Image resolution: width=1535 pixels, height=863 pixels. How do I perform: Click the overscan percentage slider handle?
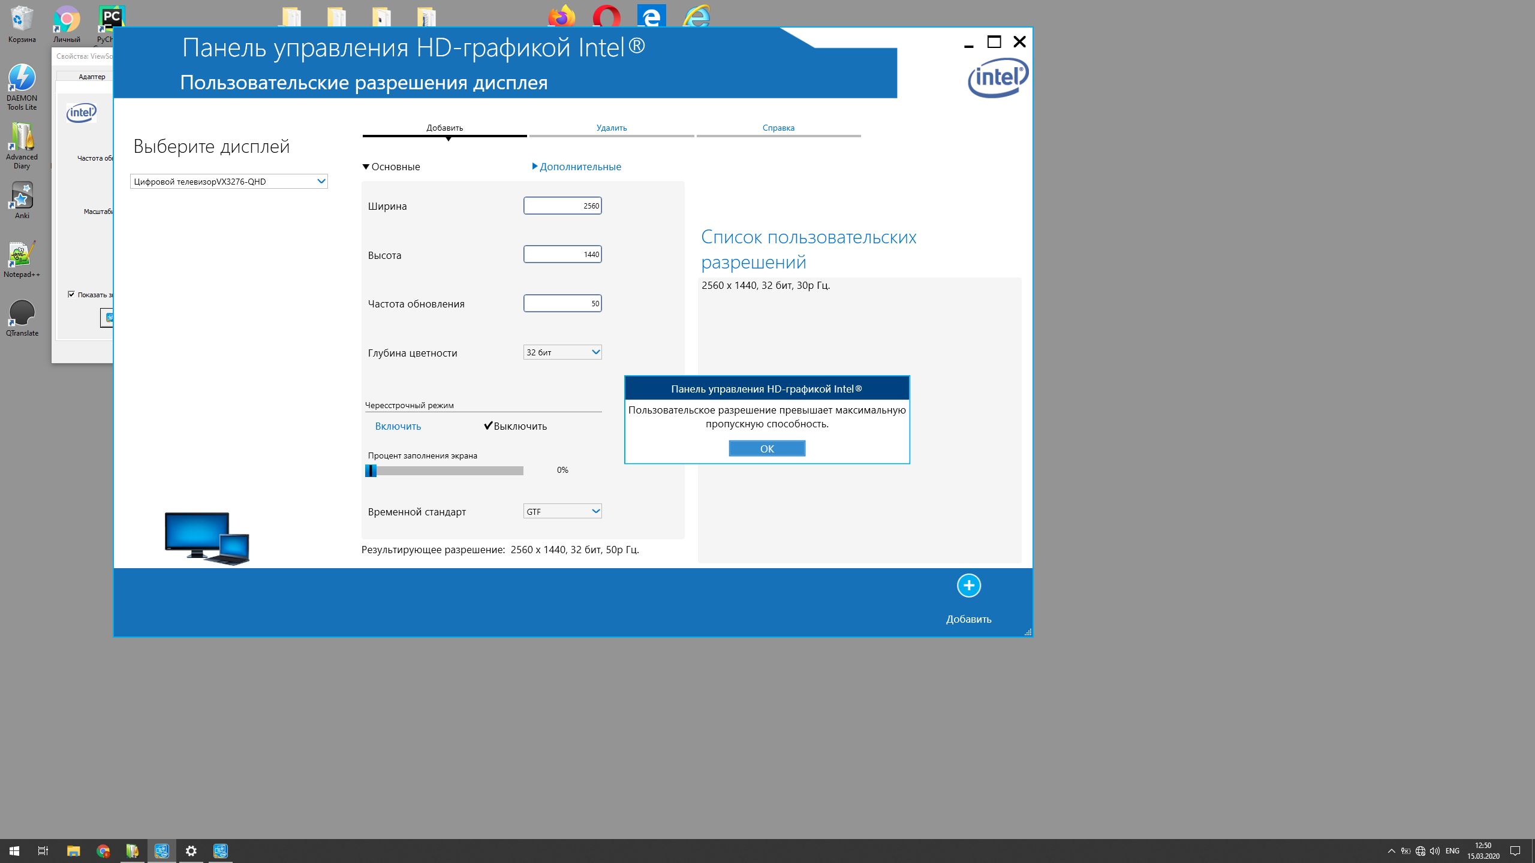coord(371,470)
